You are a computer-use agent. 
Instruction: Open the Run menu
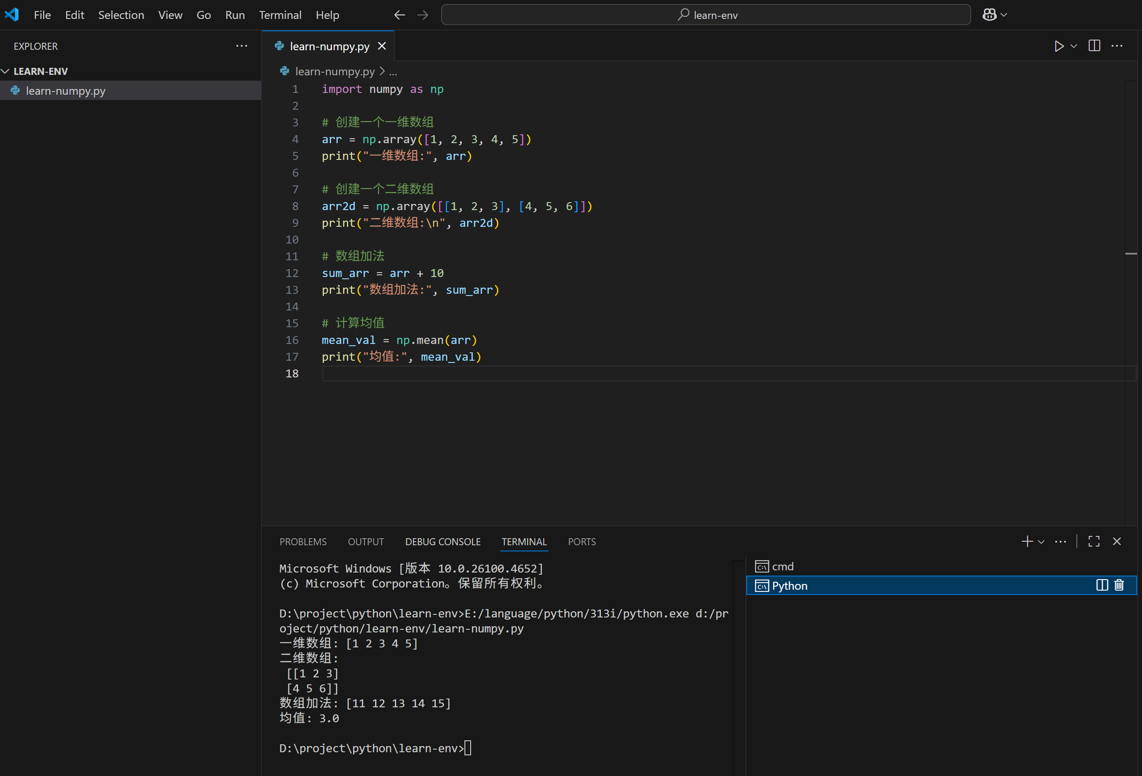pos(235,15)
